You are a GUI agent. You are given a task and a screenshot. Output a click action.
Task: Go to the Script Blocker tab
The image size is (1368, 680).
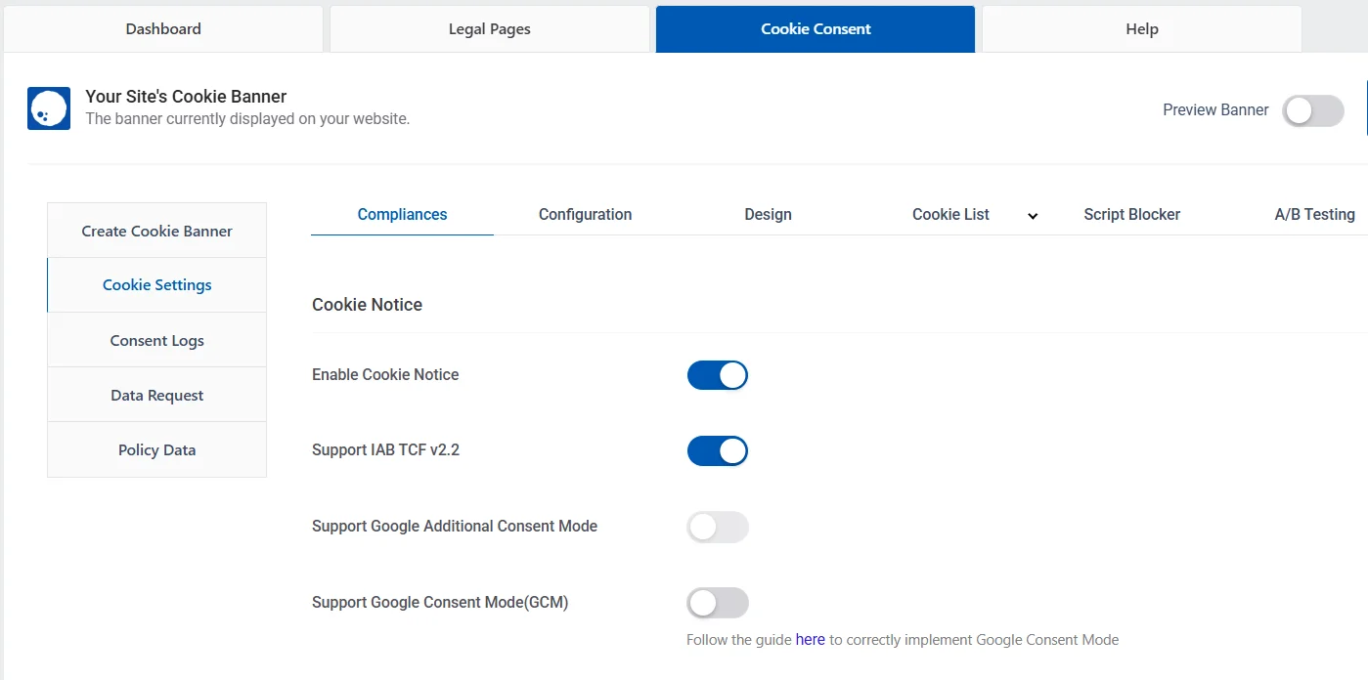tap(1131, 214)
